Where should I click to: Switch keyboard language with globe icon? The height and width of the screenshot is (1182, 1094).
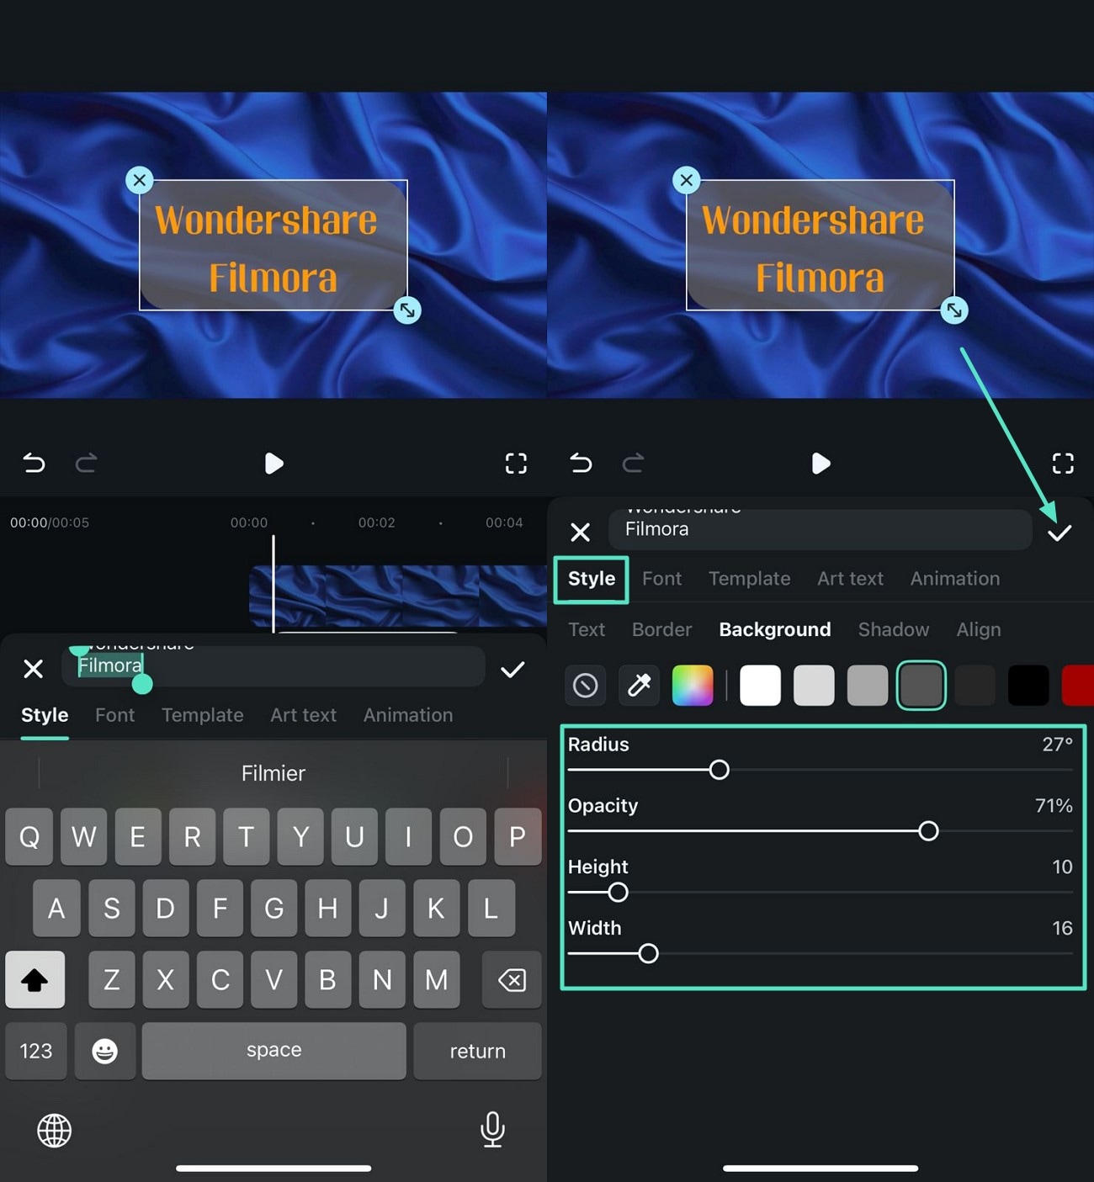pyautogui.click(x=55, y=1130)
